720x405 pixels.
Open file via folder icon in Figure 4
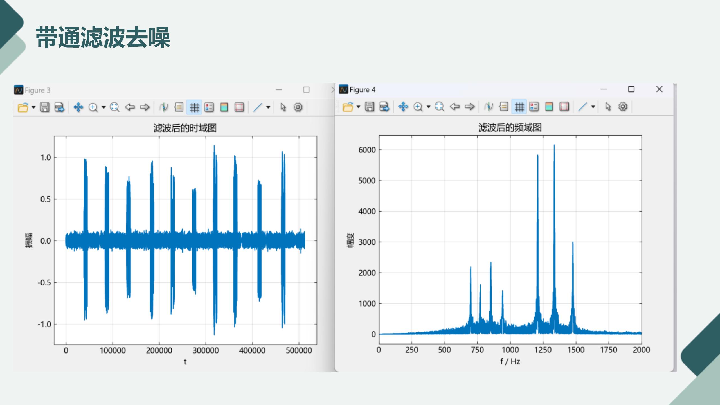click(x=348, y=107)
